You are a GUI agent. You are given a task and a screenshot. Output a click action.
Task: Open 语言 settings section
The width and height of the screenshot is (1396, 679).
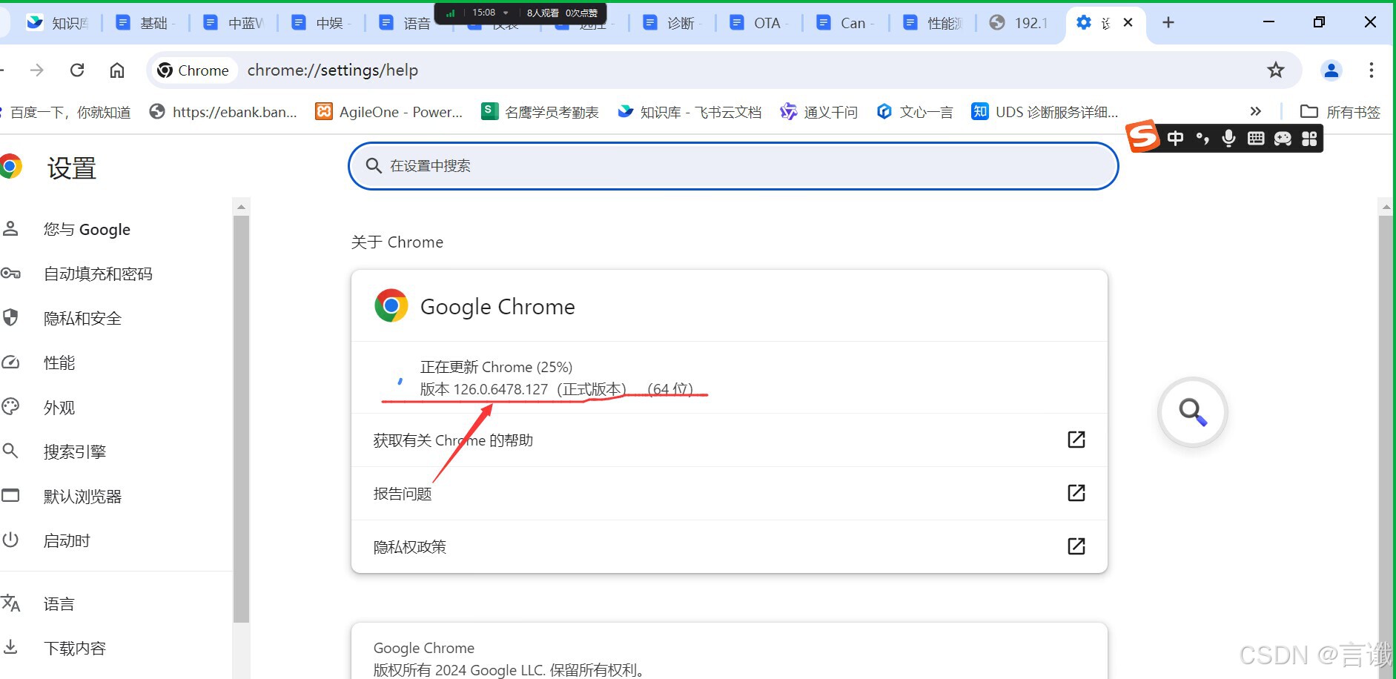coord(59,603)
